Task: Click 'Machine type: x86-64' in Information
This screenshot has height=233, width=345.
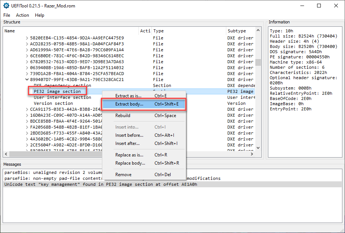Action: pyautogui.click(x=296, y=62)
